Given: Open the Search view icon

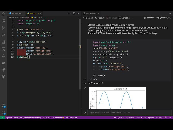Looking at the screenshot, I should pos(4,21).
